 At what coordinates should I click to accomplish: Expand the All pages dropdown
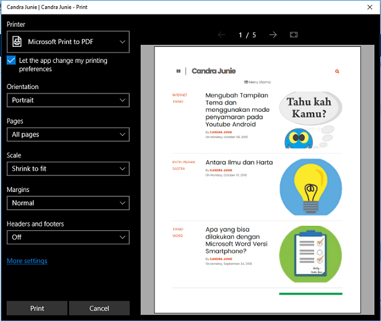(x=68, y=135)
